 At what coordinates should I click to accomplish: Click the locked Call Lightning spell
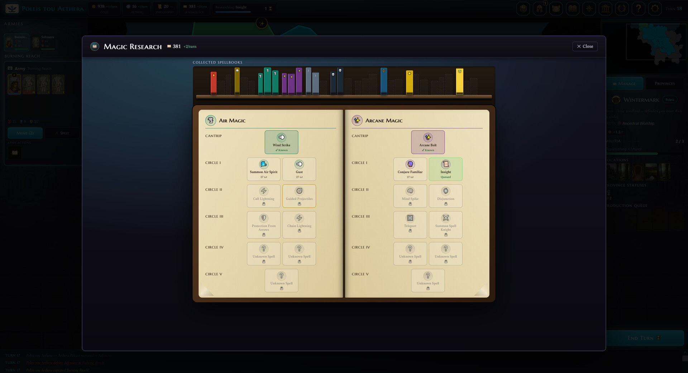click(263, 196)
